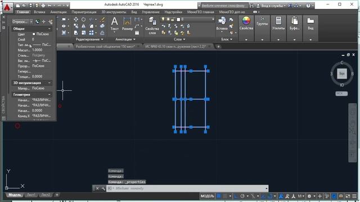Viewport: 360px width, 202px height.
Task: Collapse the Геометрия section
Action: 49,95
